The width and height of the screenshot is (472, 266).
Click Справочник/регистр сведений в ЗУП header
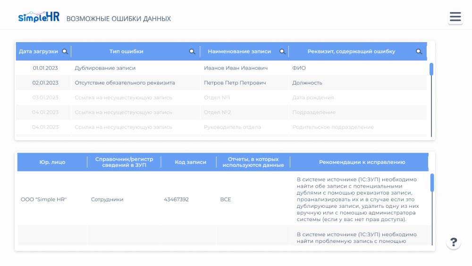(124, 162)
